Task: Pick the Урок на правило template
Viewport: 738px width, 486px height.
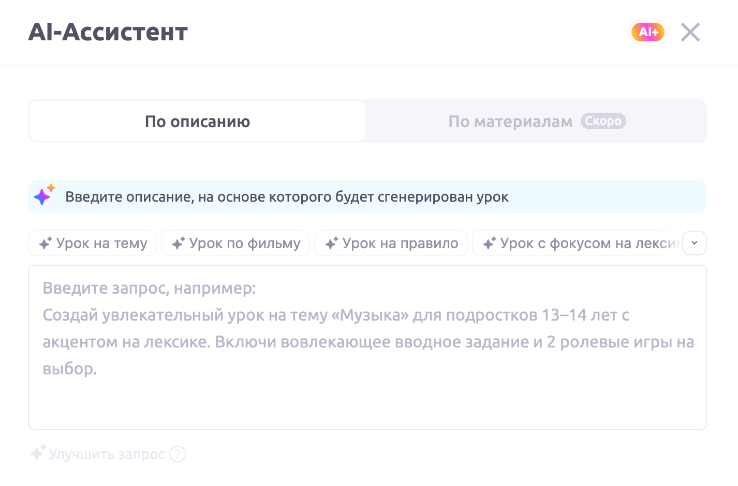Action: (391, 243)
